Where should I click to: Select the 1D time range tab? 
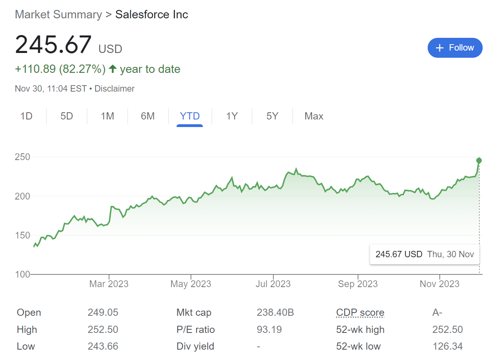(x=26, y=116)
